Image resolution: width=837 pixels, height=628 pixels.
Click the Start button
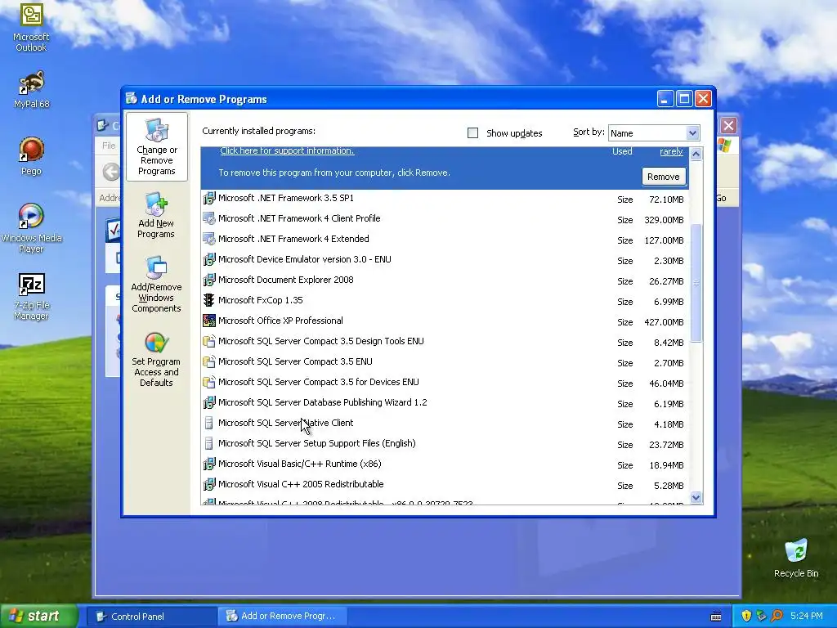click(38, 616)
